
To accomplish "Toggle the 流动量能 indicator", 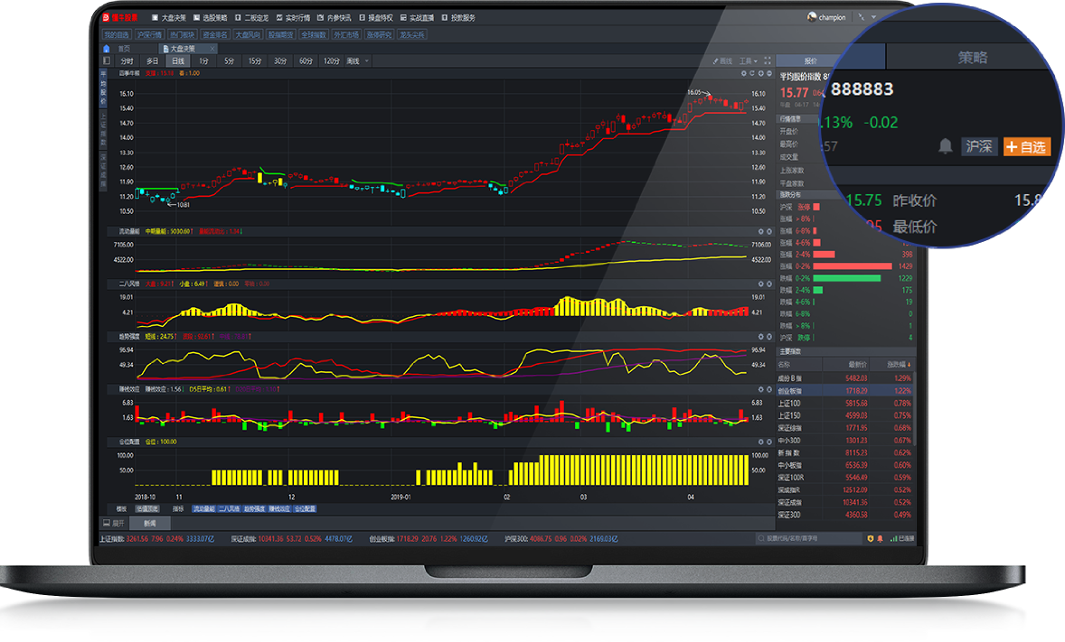I will click(x=203, y=508).
